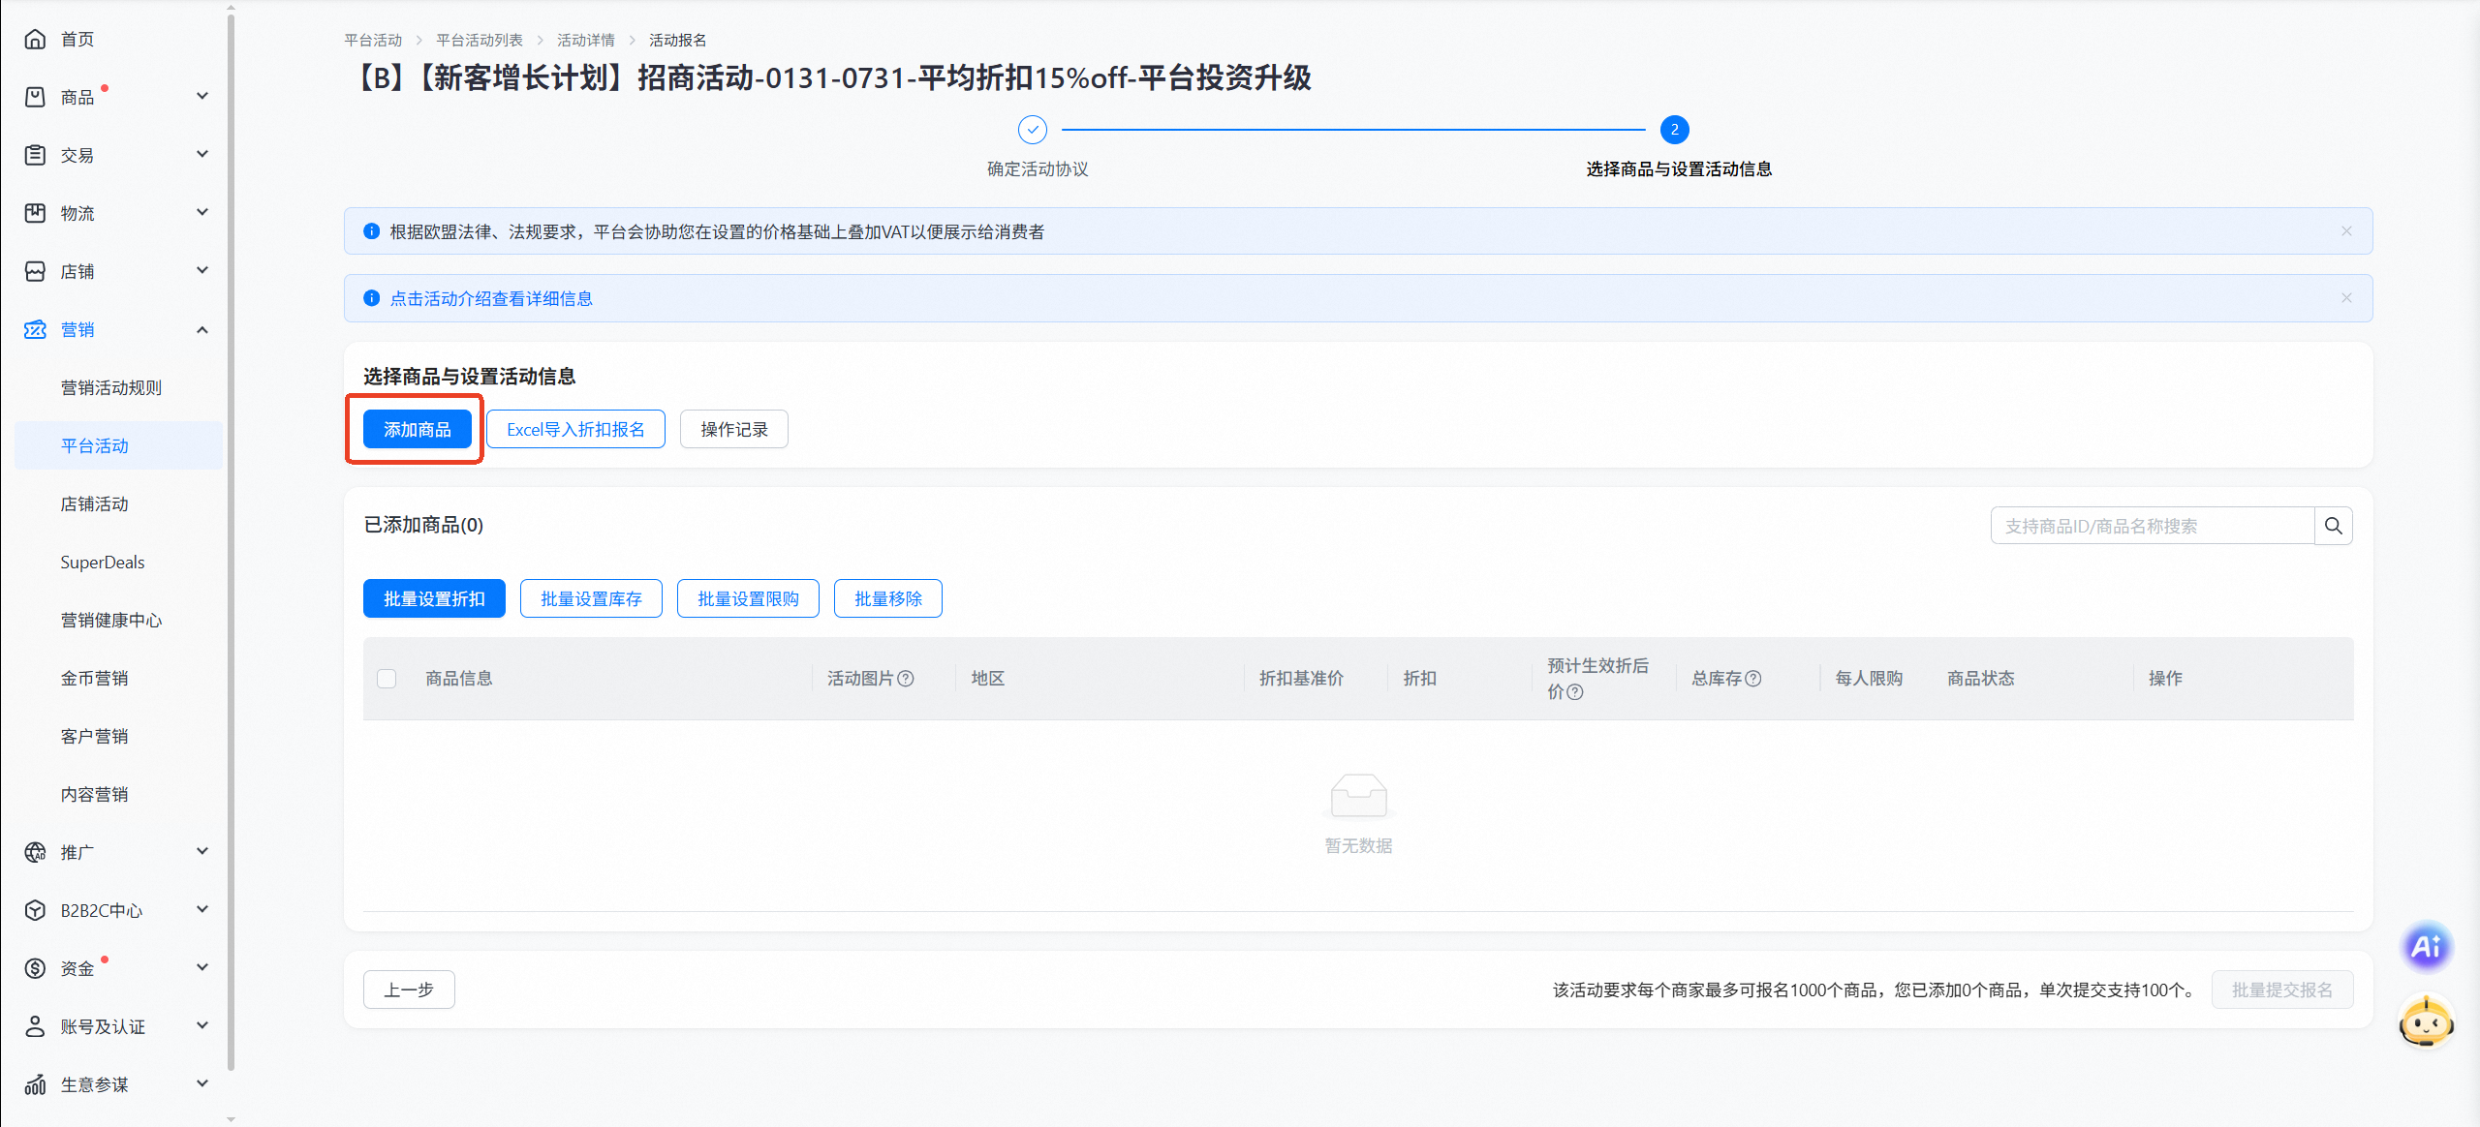The image size is (2480, 1127).
Task: Click the product ID/name search field
Action: 2151,526
